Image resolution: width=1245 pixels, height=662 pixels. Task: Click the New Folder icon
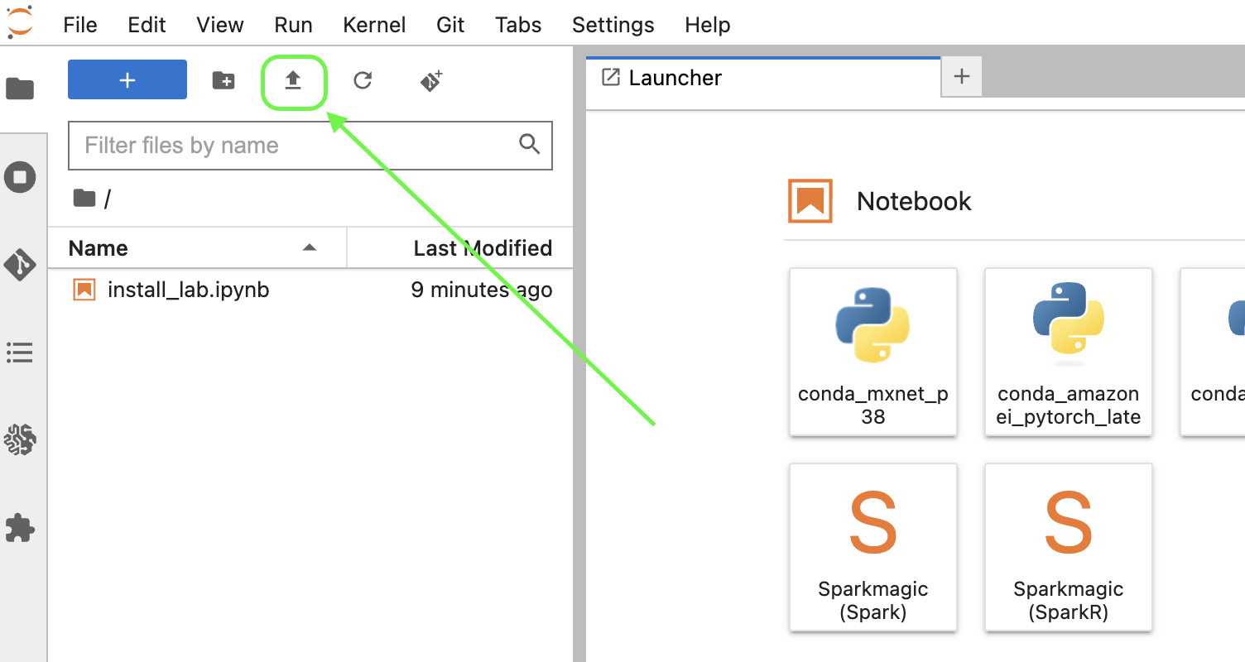click(224, 80)
